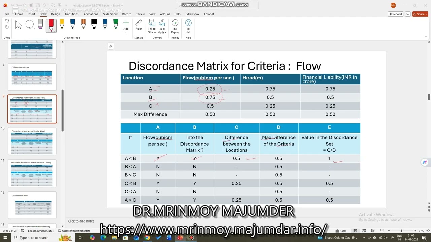Screen dimensions: 431x242
Task: Select the arrow cursor selection tool
Action: pos(19,25)
